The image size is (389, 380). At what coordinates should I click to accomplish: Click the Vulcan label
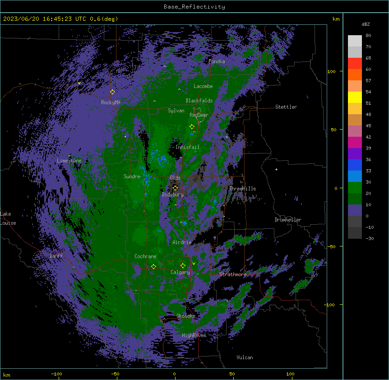245,357
